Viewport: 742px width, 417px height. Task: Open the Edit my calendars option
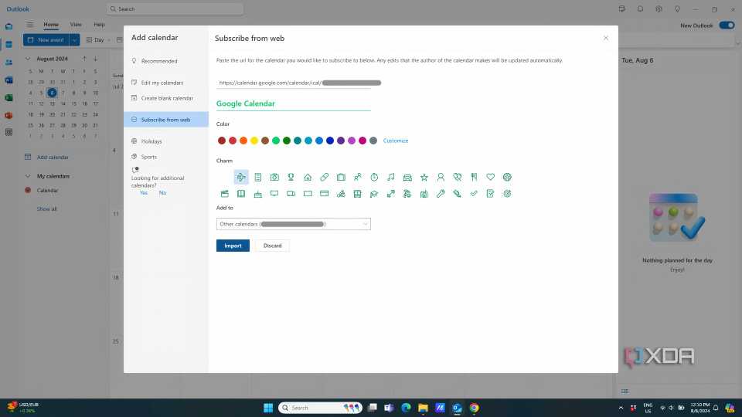pyautogui.click(x=162, y=83)
